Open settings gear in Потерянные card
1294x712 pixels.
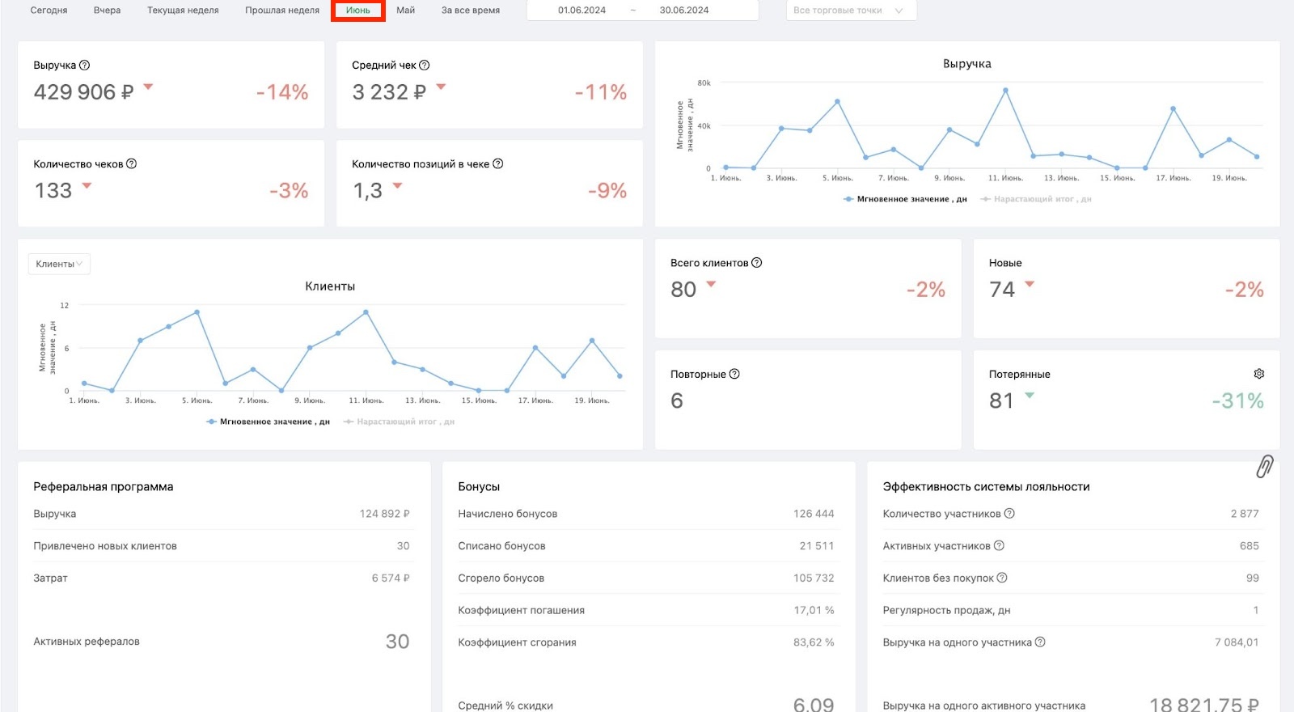click(1259, 374)
